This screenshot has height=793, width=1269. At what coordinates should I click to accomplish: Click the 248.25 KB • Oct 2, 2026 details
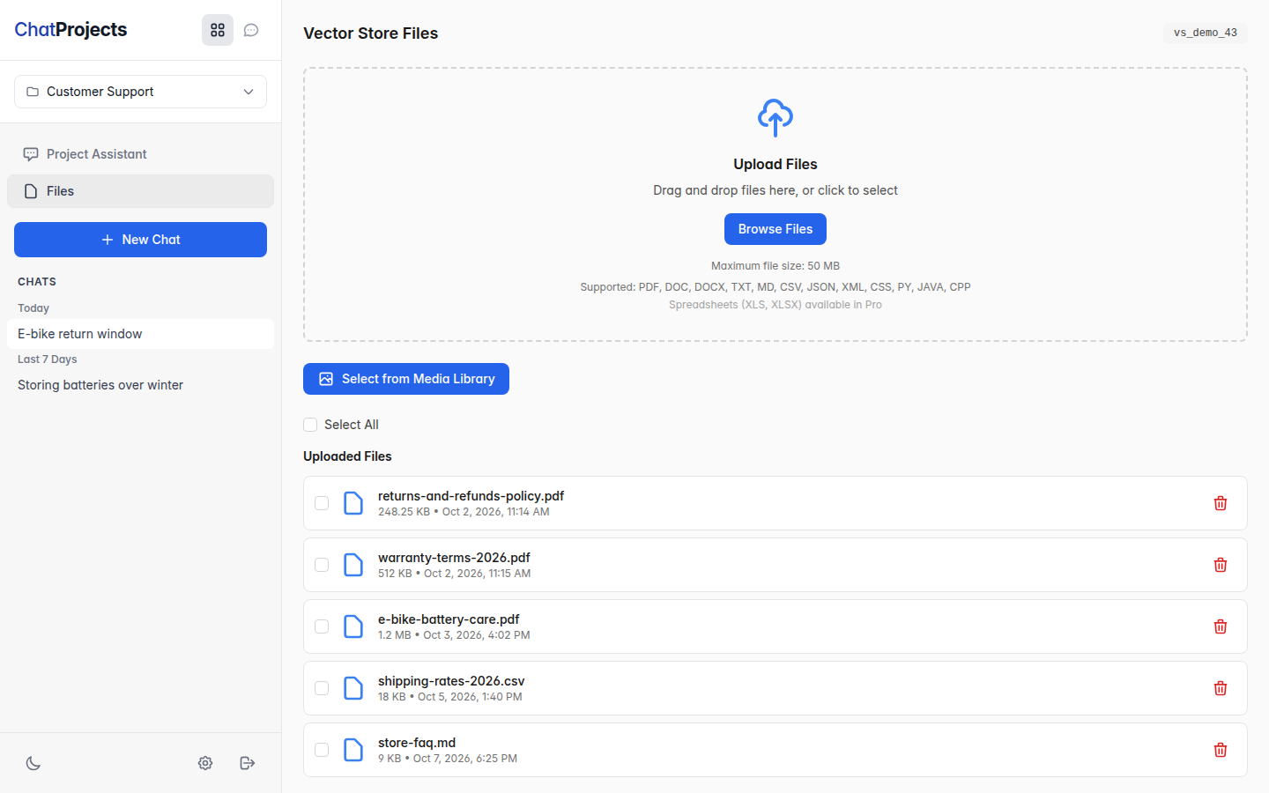coord(464,512)
